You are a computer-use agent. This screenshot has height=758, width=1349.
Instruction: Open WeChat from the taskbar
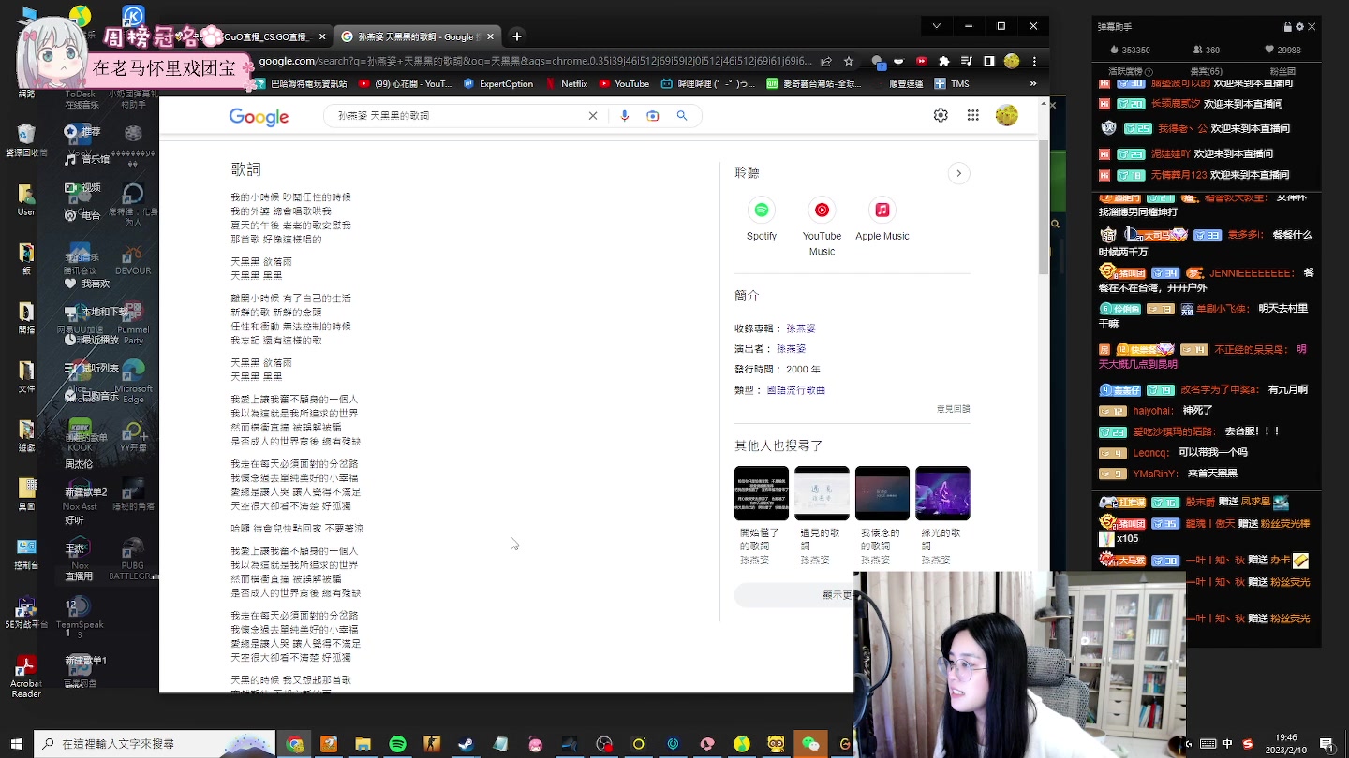coord(810,744)
